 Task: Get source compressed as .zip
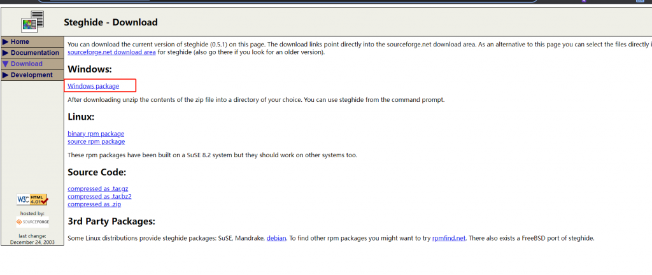(x=94, y=204)
